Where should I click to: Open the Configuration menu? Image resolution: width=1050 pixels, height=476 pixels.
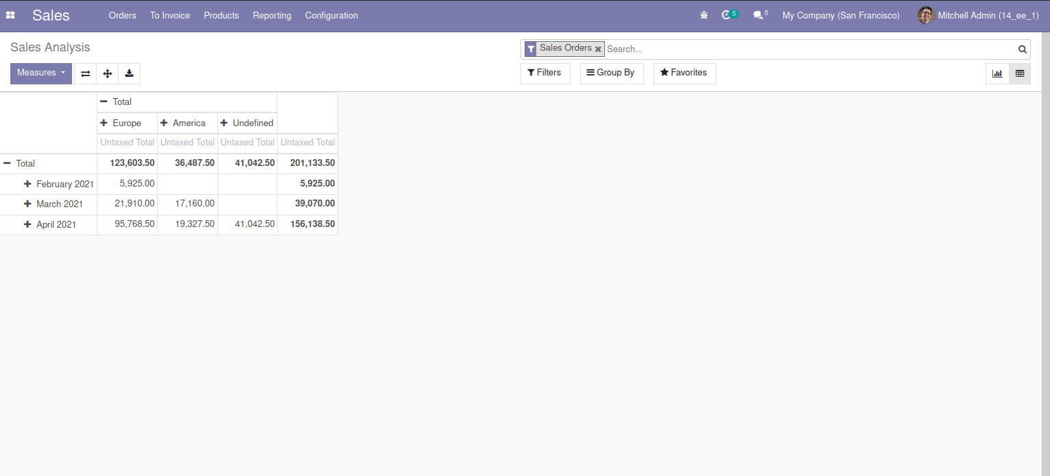coord(331,15)
